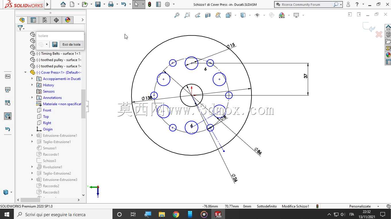391x219 pixels.
Task: Open Personalizzate status bar dropdown arrow
Action: (378, 206)
